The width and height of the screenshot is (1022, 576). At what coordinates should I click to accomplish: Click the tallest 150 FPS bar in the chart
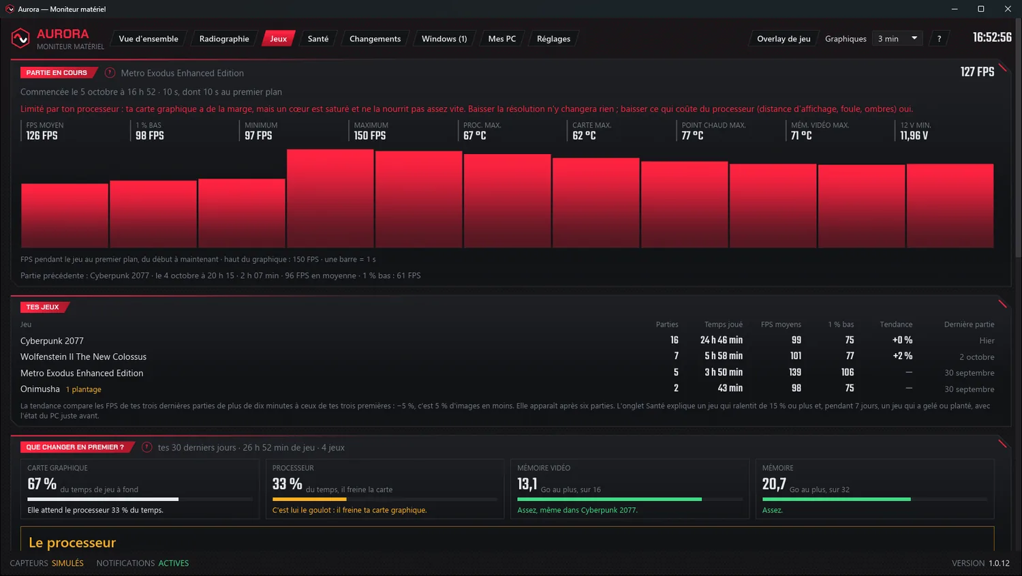330,198
